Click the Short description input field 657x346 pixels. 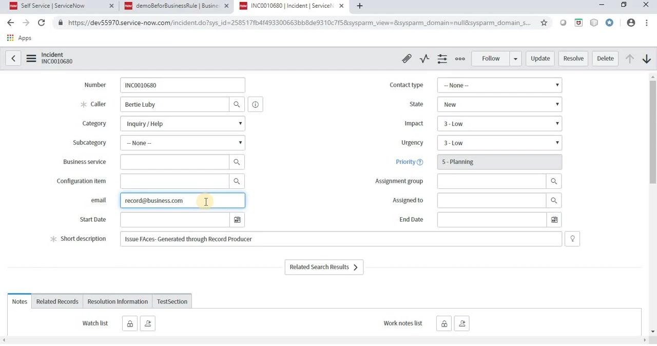point(341,239)
